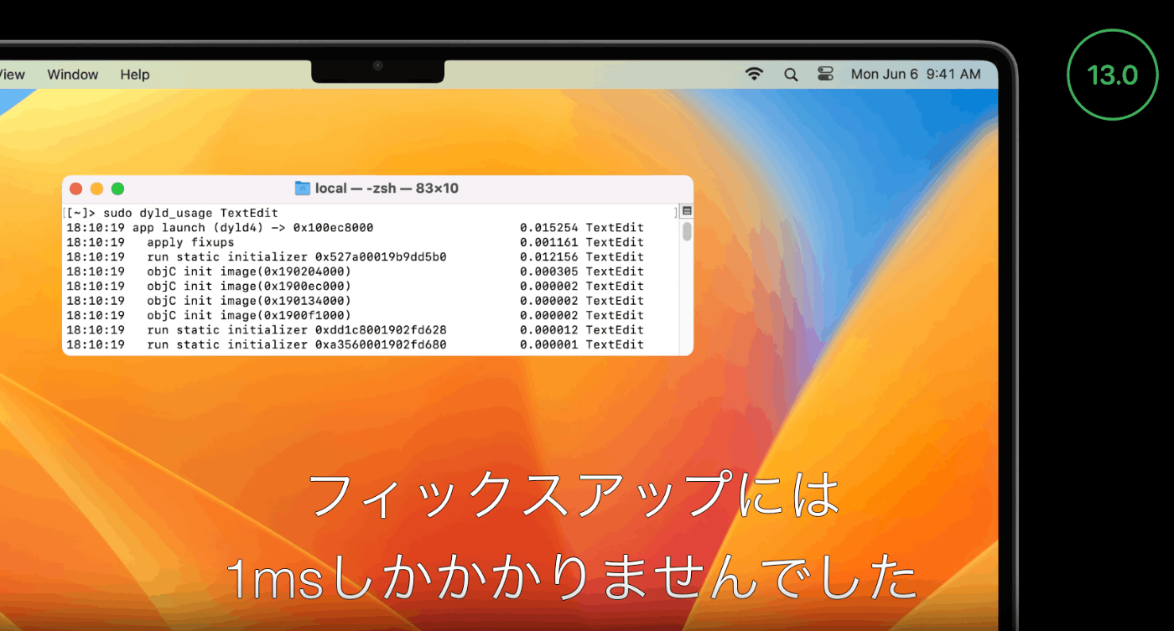This screenshot has width=1174, height=631.
Task: Click the split pane icon in Terminal corner
Action: [687, 211]
